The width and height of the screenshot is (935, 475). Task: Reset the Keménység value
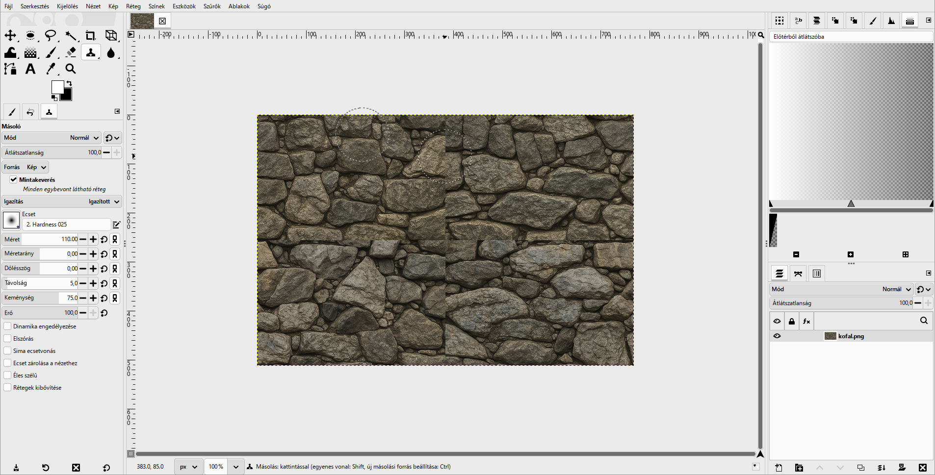pyautogui.click(x=104, y=298)
